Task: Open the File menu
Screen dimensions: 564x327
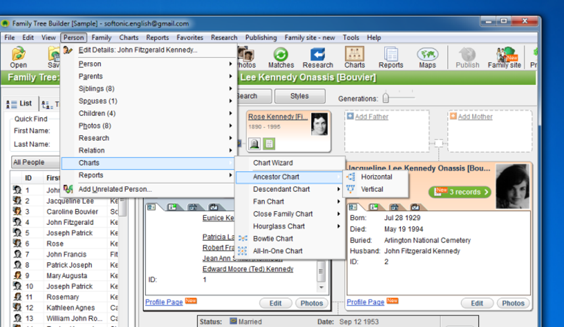Action: tap(9, 38)
